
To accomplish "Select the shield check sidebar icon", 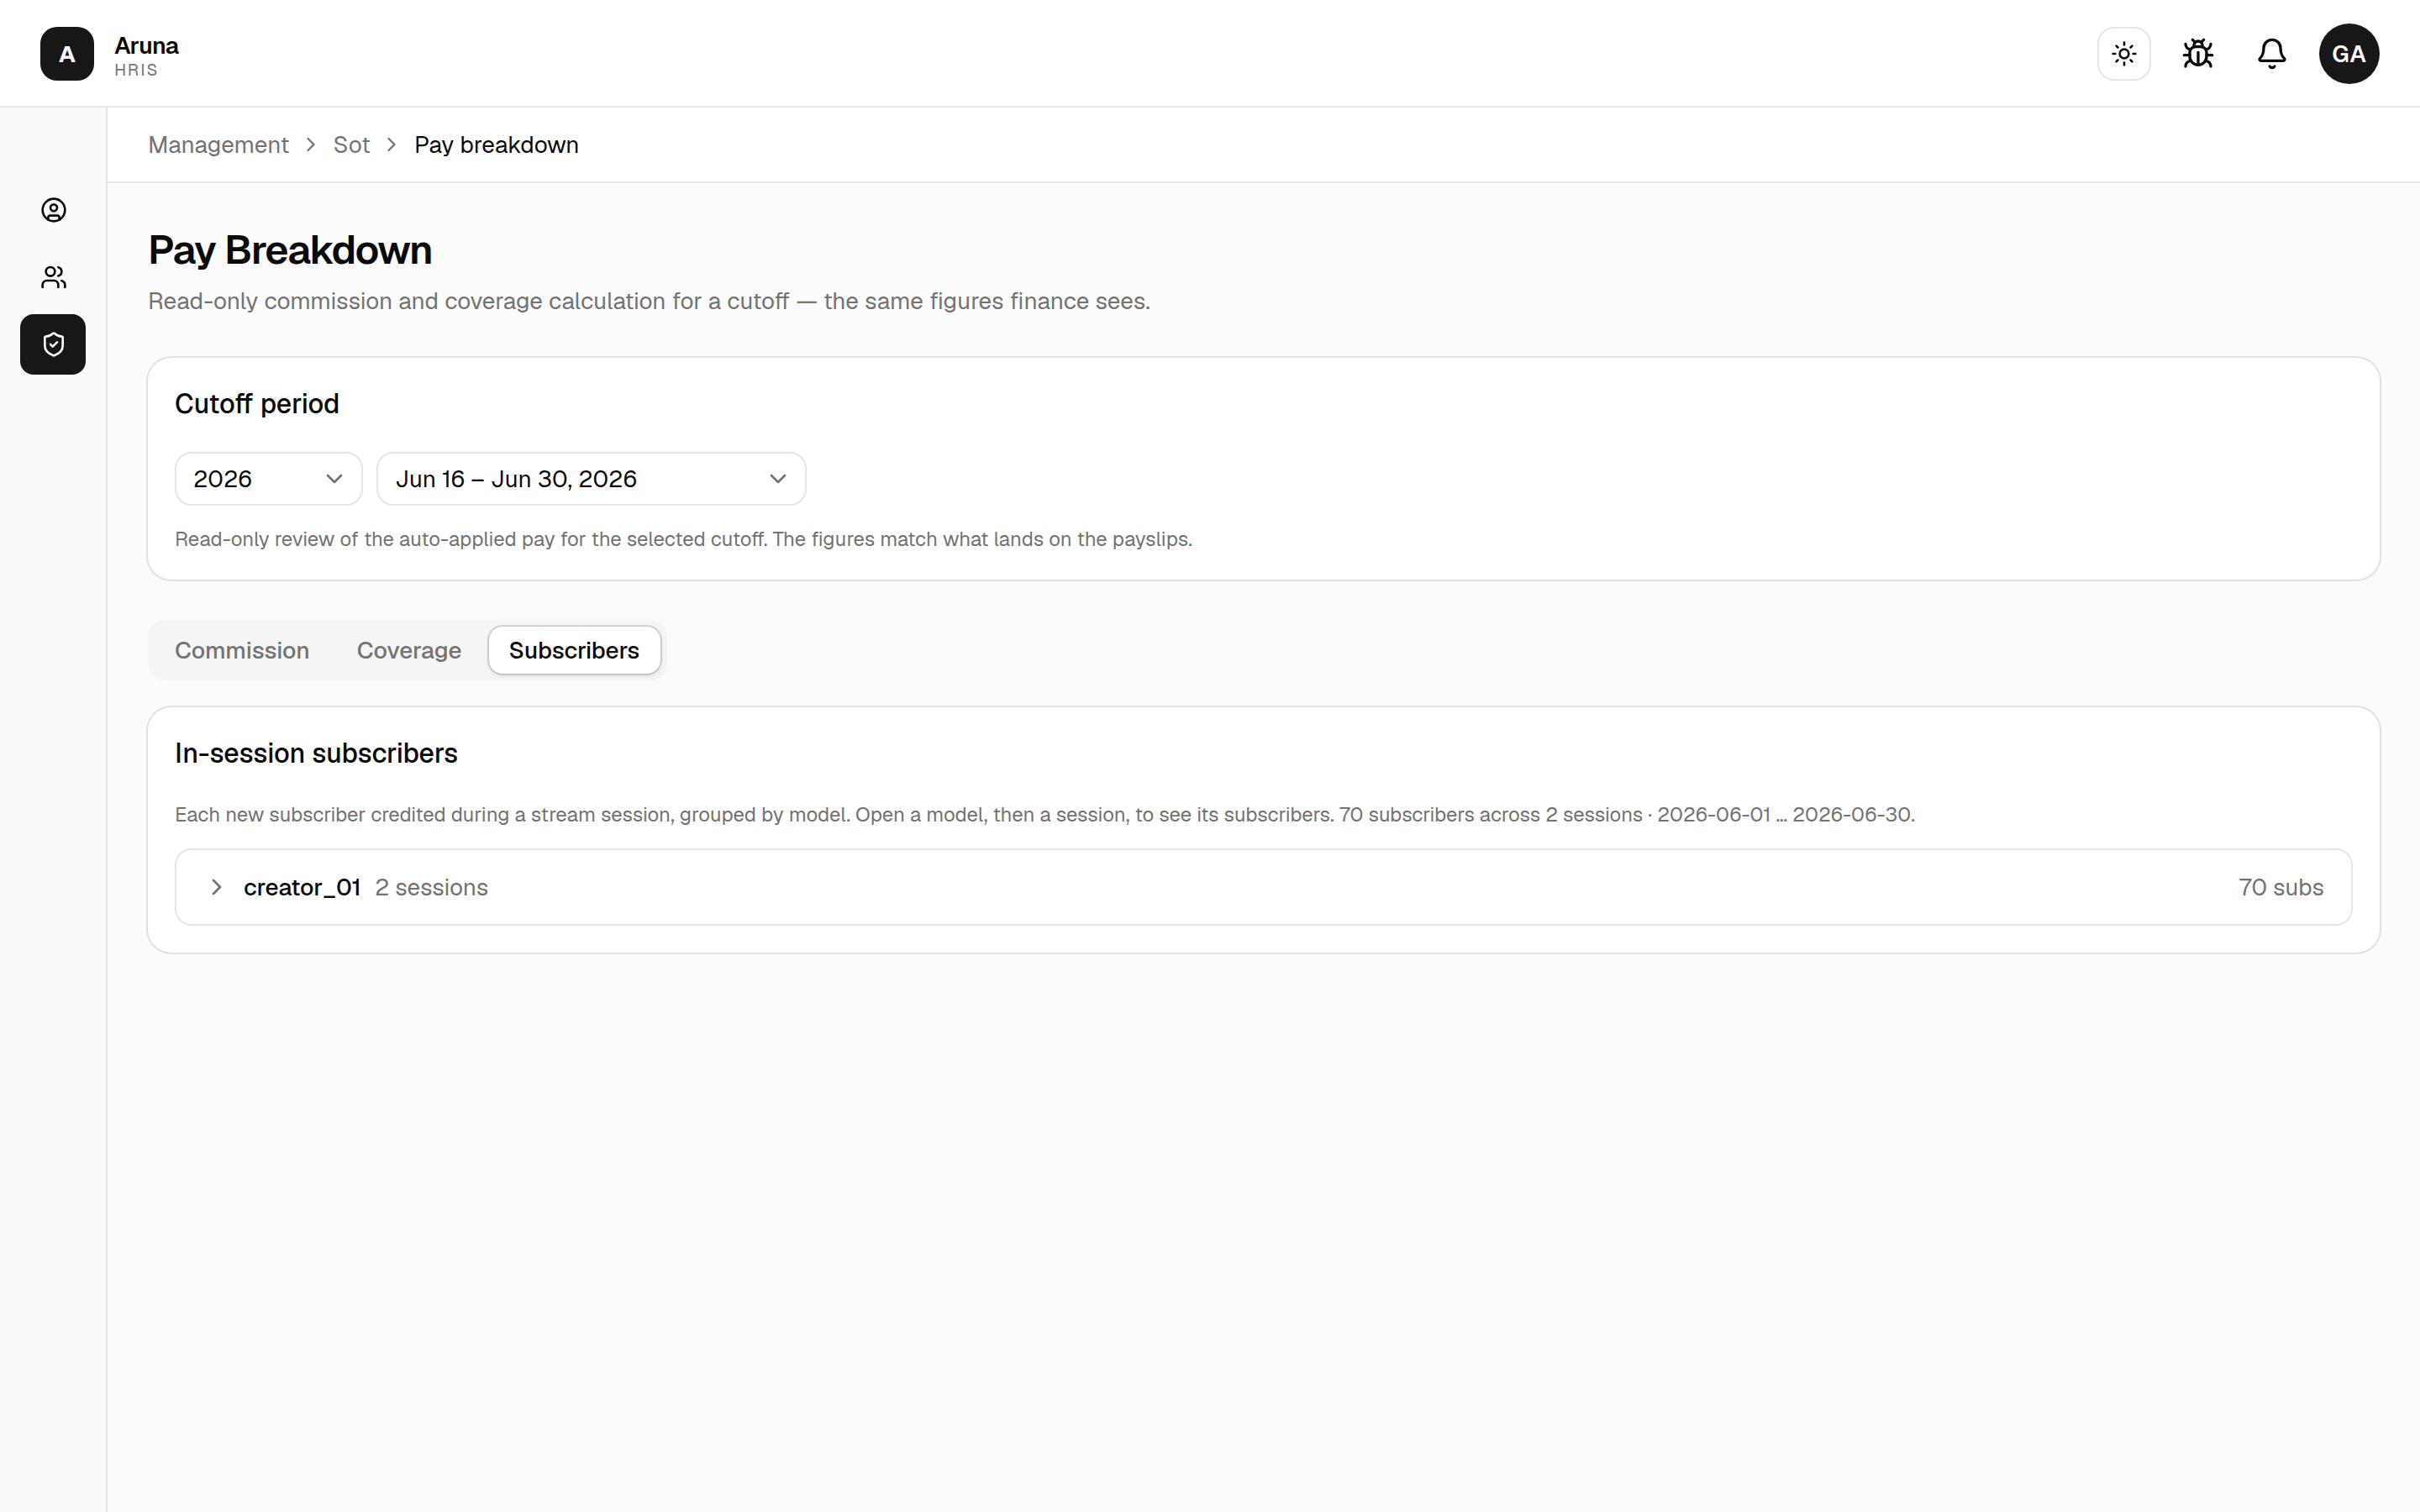I will coord(53,345).
